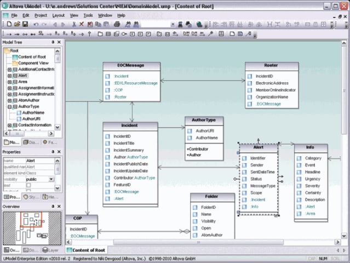
Task: Switch to the Documentation tab
Action: [31, 250]
